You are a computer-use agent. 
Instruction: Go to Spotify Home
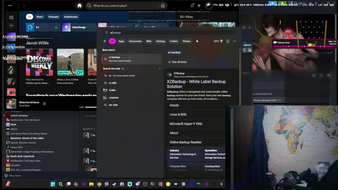click(x=79, y=6)
